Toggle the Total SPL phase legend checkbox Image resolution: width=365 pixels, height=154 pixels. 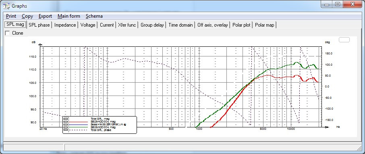pyautogui.click(x=66, y=130)
